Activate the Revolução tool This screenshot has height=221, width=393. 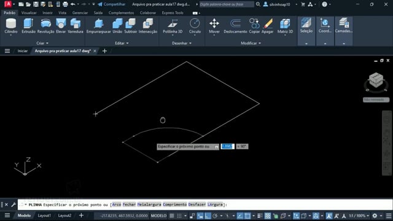(x=45, y=26)
